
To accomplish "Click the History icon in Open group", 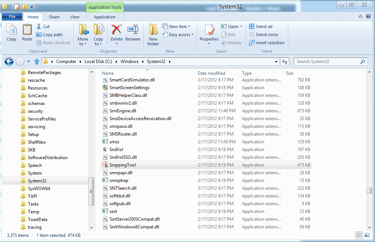I will pyautogui.click(x=231, y=42).
